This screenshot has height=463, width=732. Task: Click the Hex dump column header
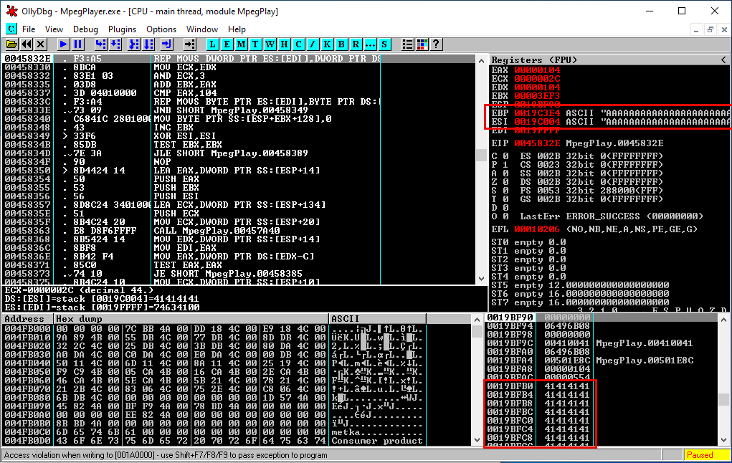(191, 319)
